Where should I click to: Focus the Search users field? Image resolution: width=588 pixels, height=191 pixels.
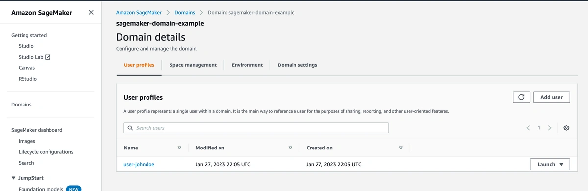point(256,128)
